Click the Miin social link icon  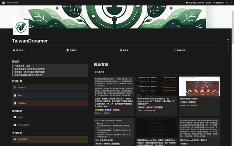point(15,95)
